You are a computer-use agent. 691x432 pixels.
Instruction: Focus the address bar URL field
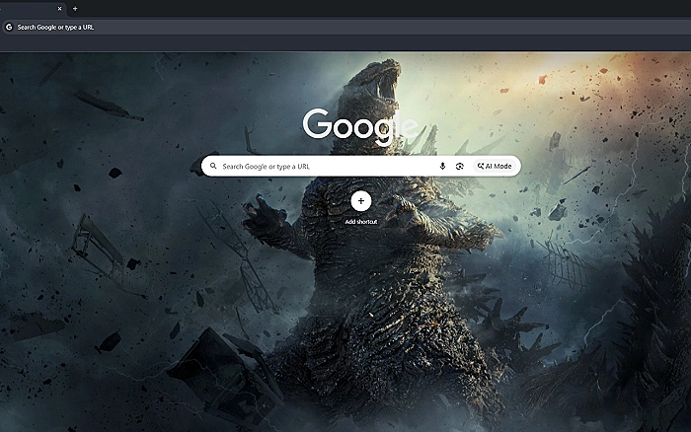(348, 27)
